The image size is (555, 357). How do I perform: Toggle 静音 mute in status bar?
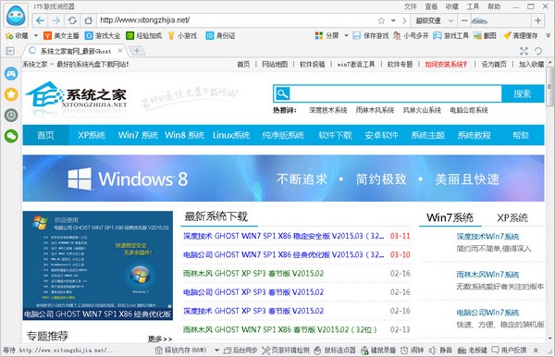click(x=440, y=351)
